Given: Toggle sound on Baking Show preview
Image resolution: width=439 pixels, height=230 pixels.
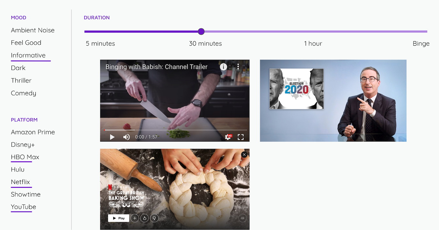Looking at the screenshot, I should pyautogui.click(x=243, y=218).
